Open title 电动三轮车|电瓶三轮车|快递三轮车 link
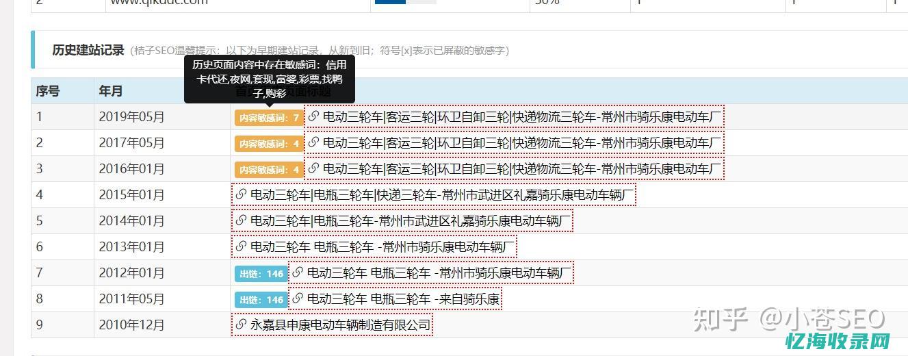Viewport: 908px width, 356px height. coord(442,195)
